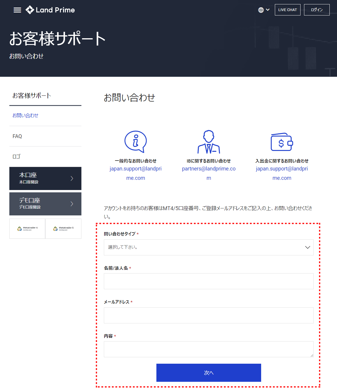Click the 名前/法人名 input field

click(x=208, y=281)
